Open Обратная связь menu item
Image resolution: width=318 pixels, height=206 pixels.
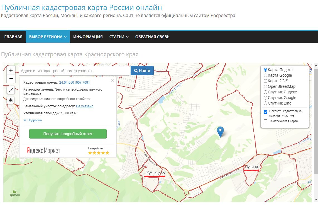point(152,37)
